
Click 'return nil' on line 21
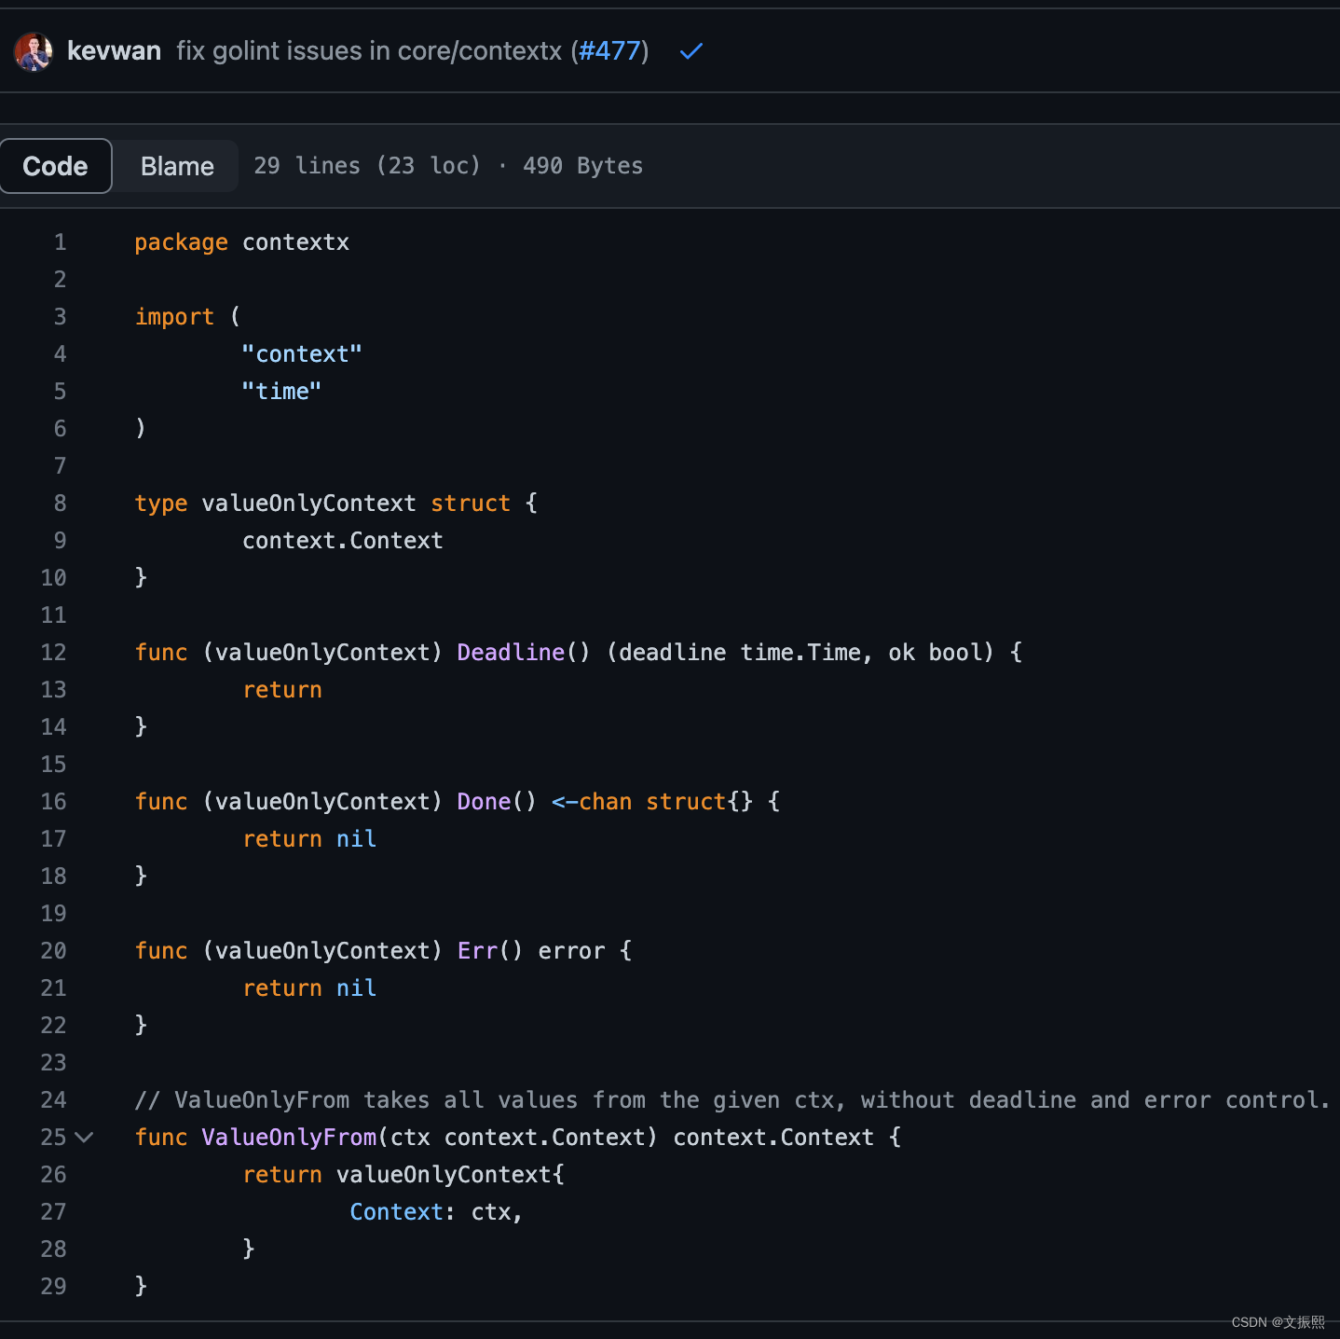309,988
